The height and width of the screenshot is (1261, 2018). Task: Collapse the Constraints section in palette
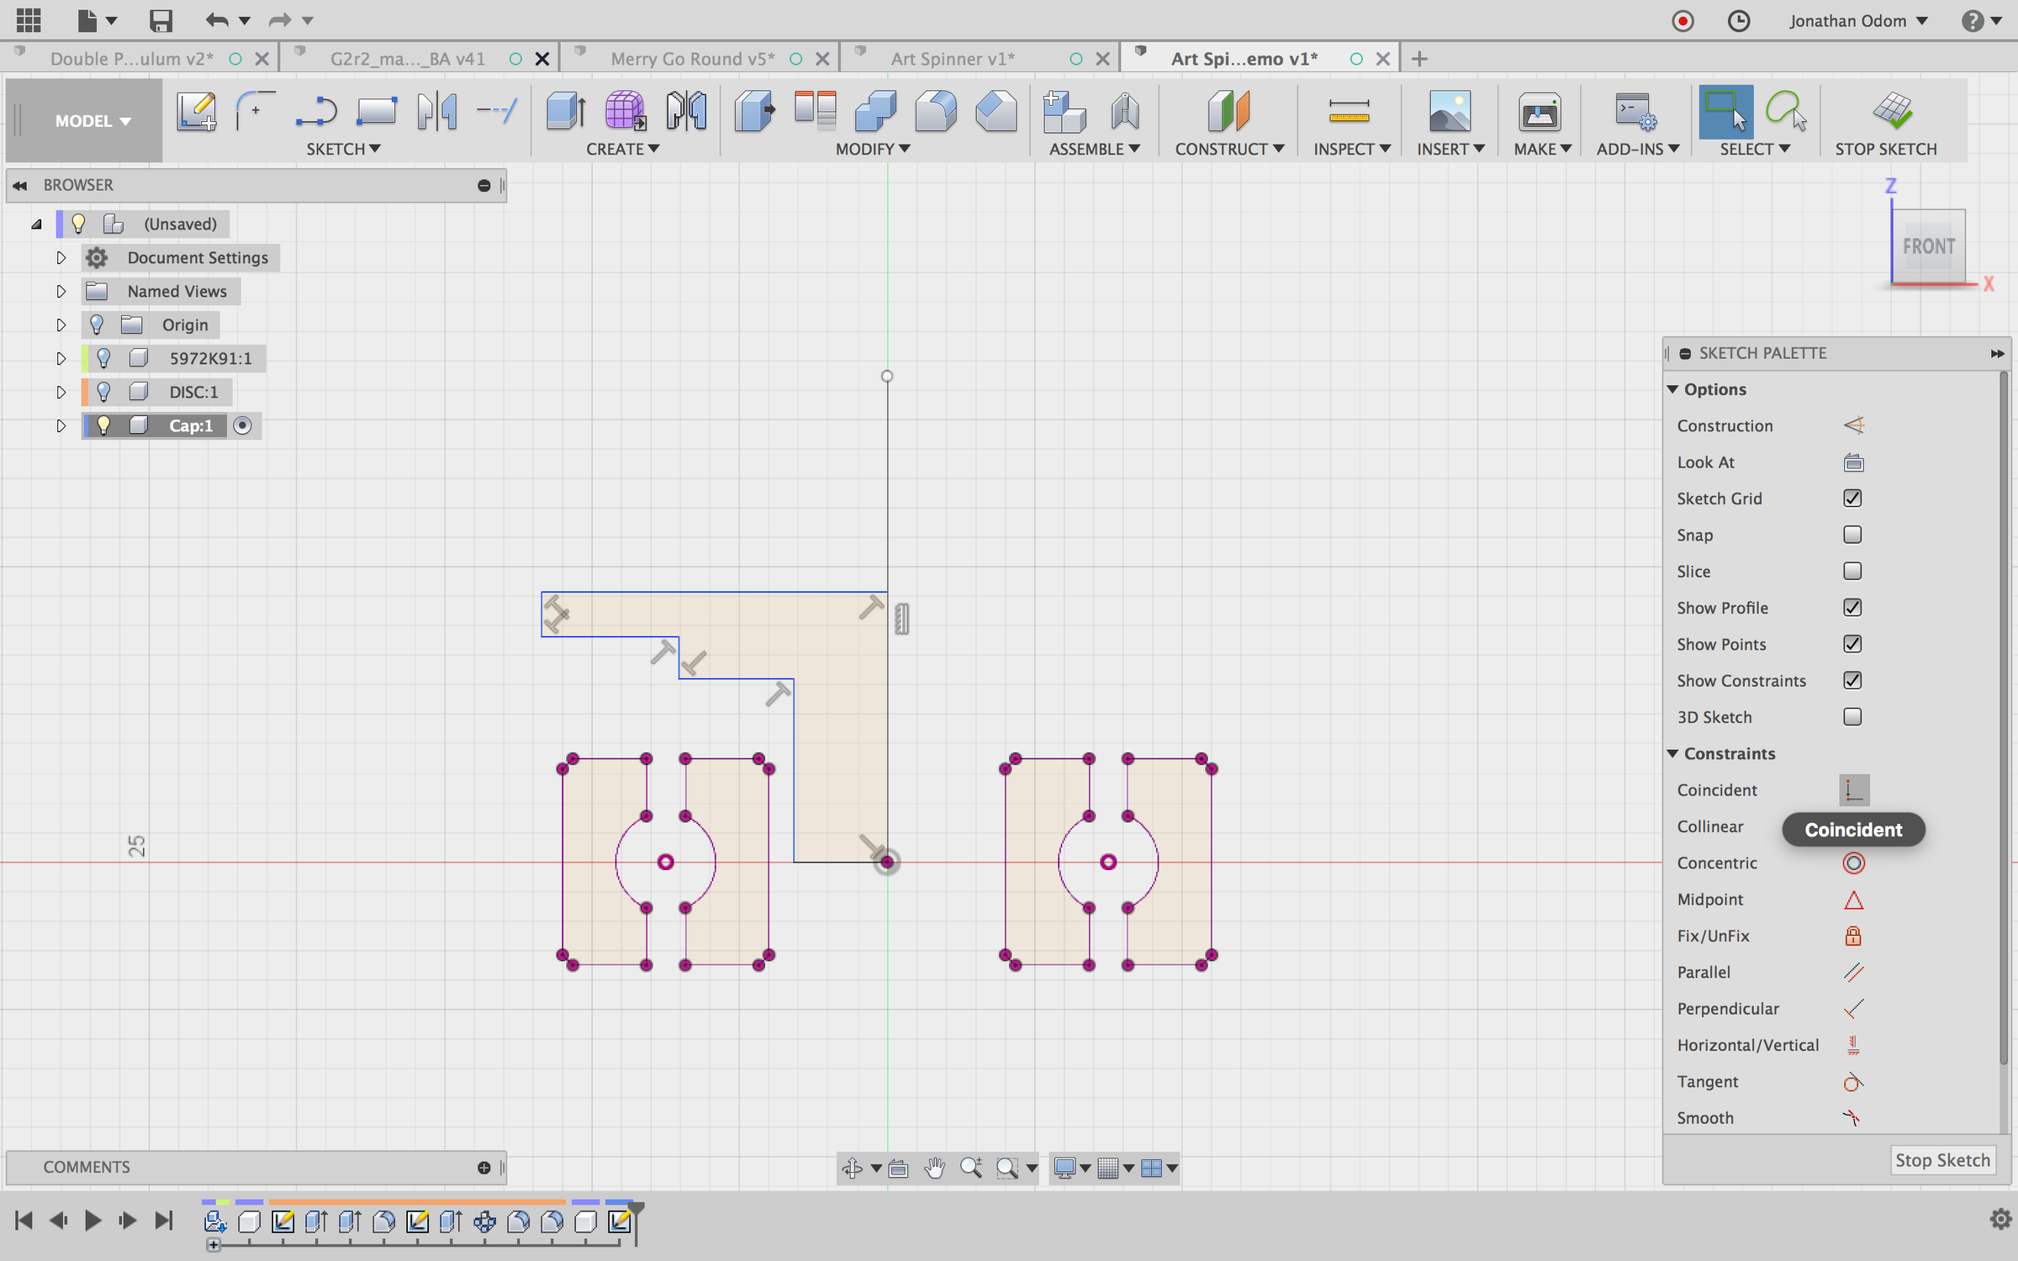point(1673,753)
